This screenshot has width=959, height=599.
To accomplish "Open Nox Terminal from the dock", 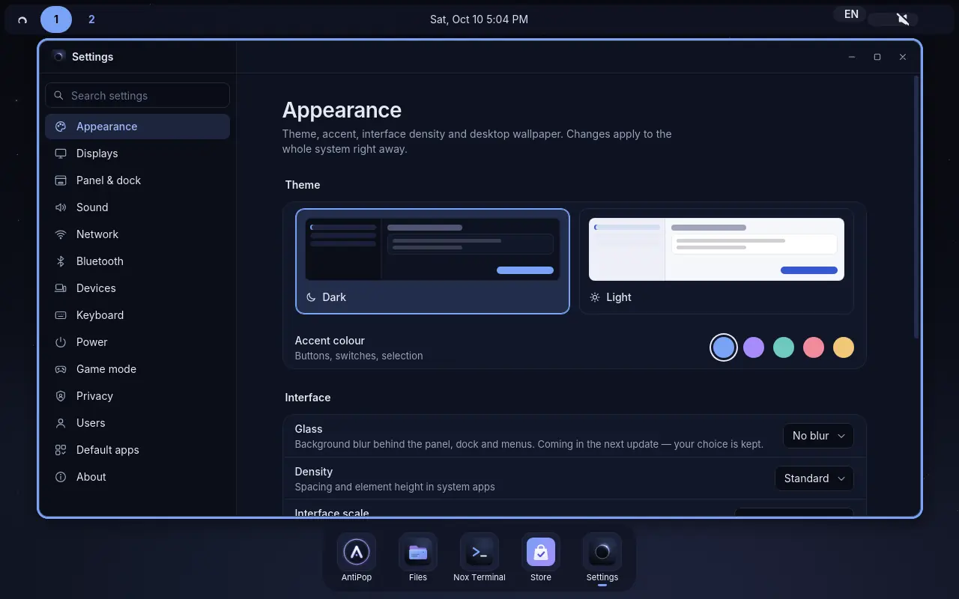I will coord(479,553).
